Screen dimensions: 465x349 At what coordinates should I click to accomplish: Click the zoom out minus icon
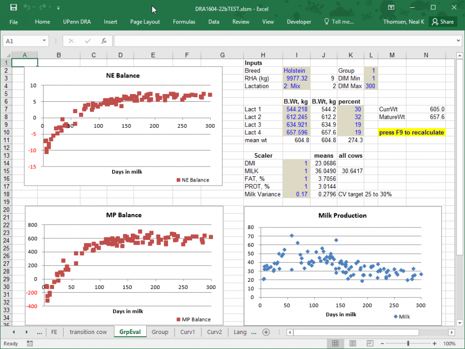383,343
